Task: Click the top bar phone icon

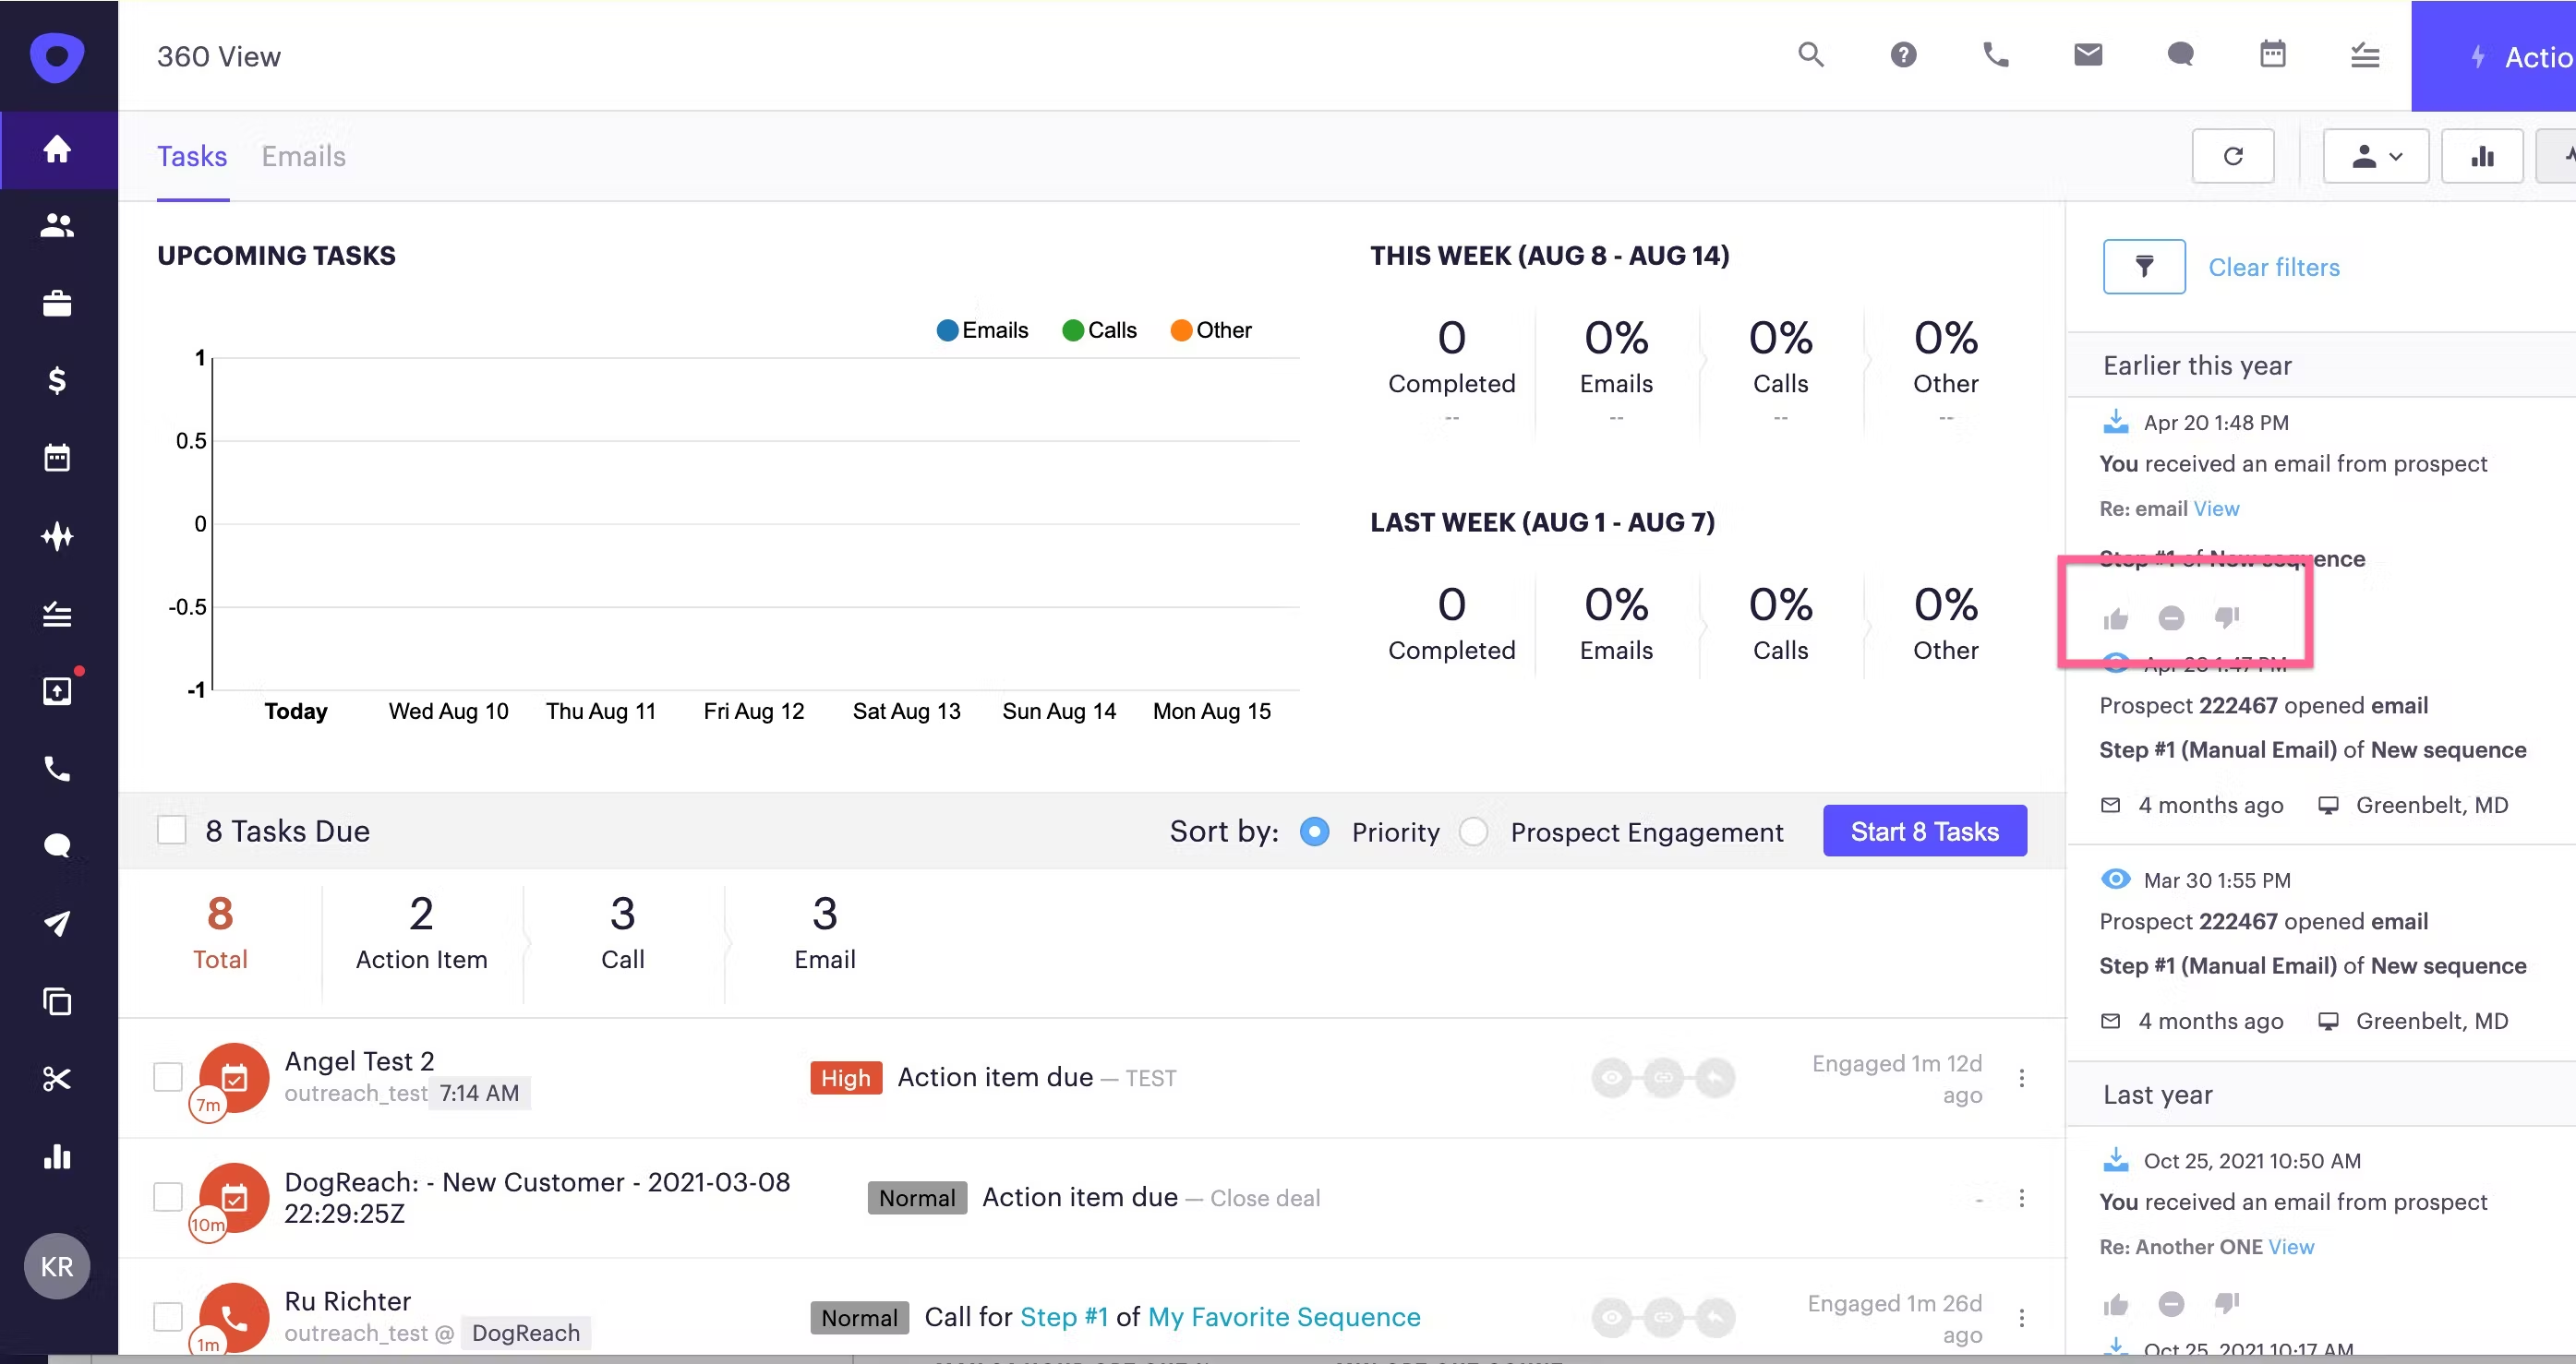Action: [x=1996, y=55]
